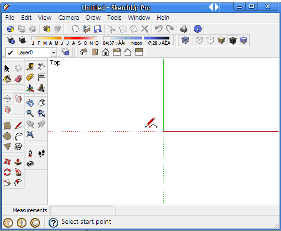Select the Polygon drawing tool
The width and height of the screenshot is (281, 231).
(x=7, y=147)
